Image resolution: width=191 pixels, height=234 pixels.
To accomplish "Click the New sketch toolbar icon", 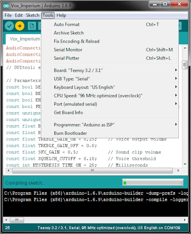I will tap(32, 26).
